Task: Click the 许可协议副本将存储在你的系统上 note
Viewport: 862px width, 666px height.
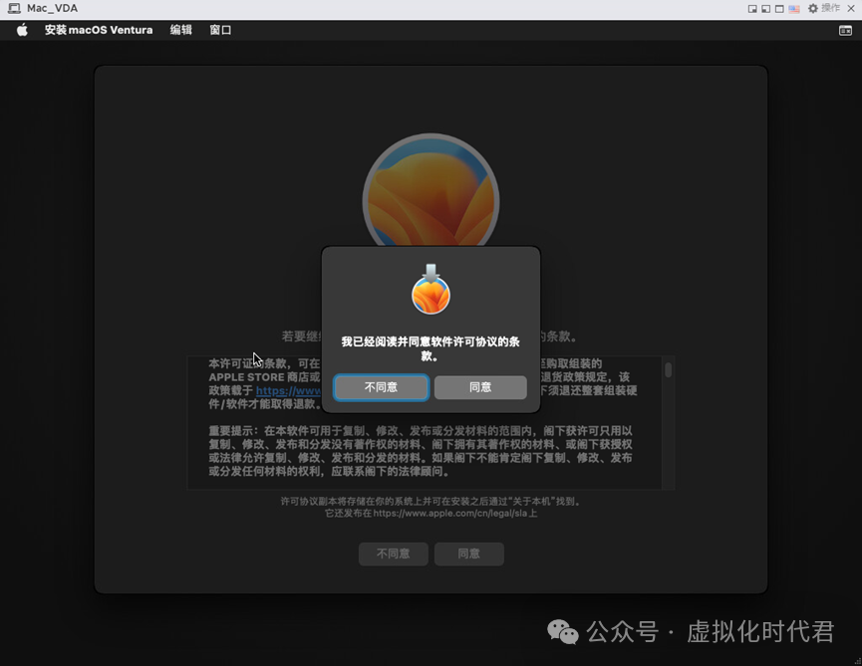Action: (431, 502)
